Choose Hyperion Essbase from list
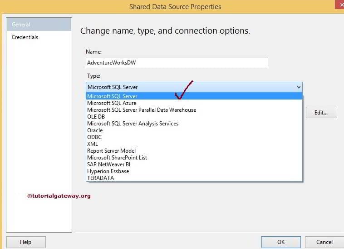The width and height of the screenshot is (344, 249). point(194,171)
